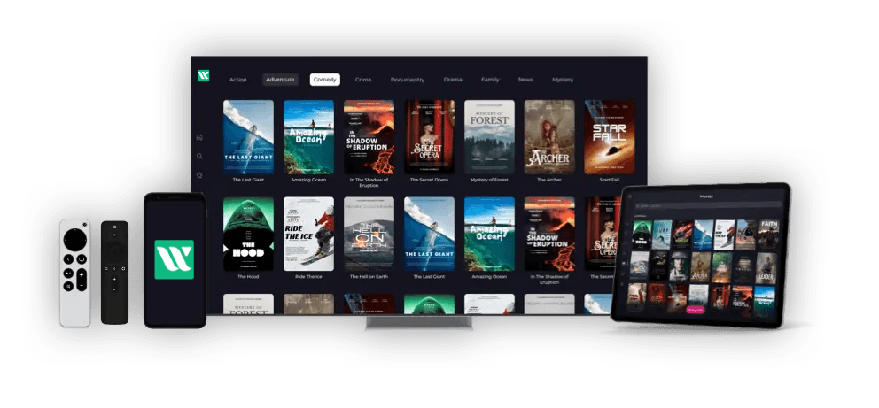Tap volume minus on the silver remote

(82, 286)
